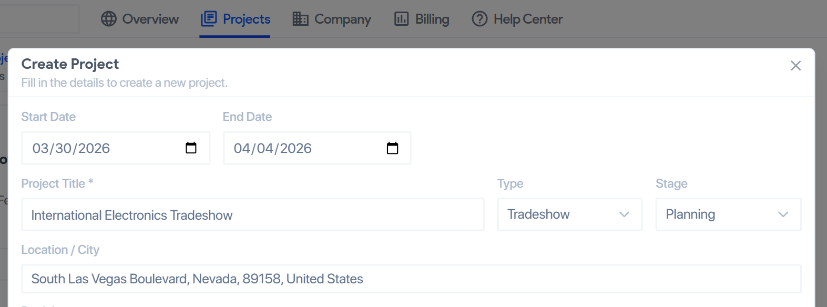This screenshot has height=307, width=827.
Task: Click the Company building icon
Action: [x=300, y=18]
